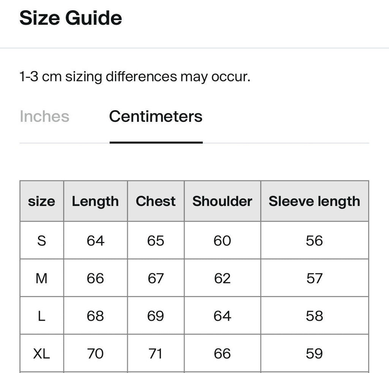Viewport: 389px width, 373px height.
Task: Click the XL sleeve length value 59
Action: pyautogui.click(x=314, y=354)
